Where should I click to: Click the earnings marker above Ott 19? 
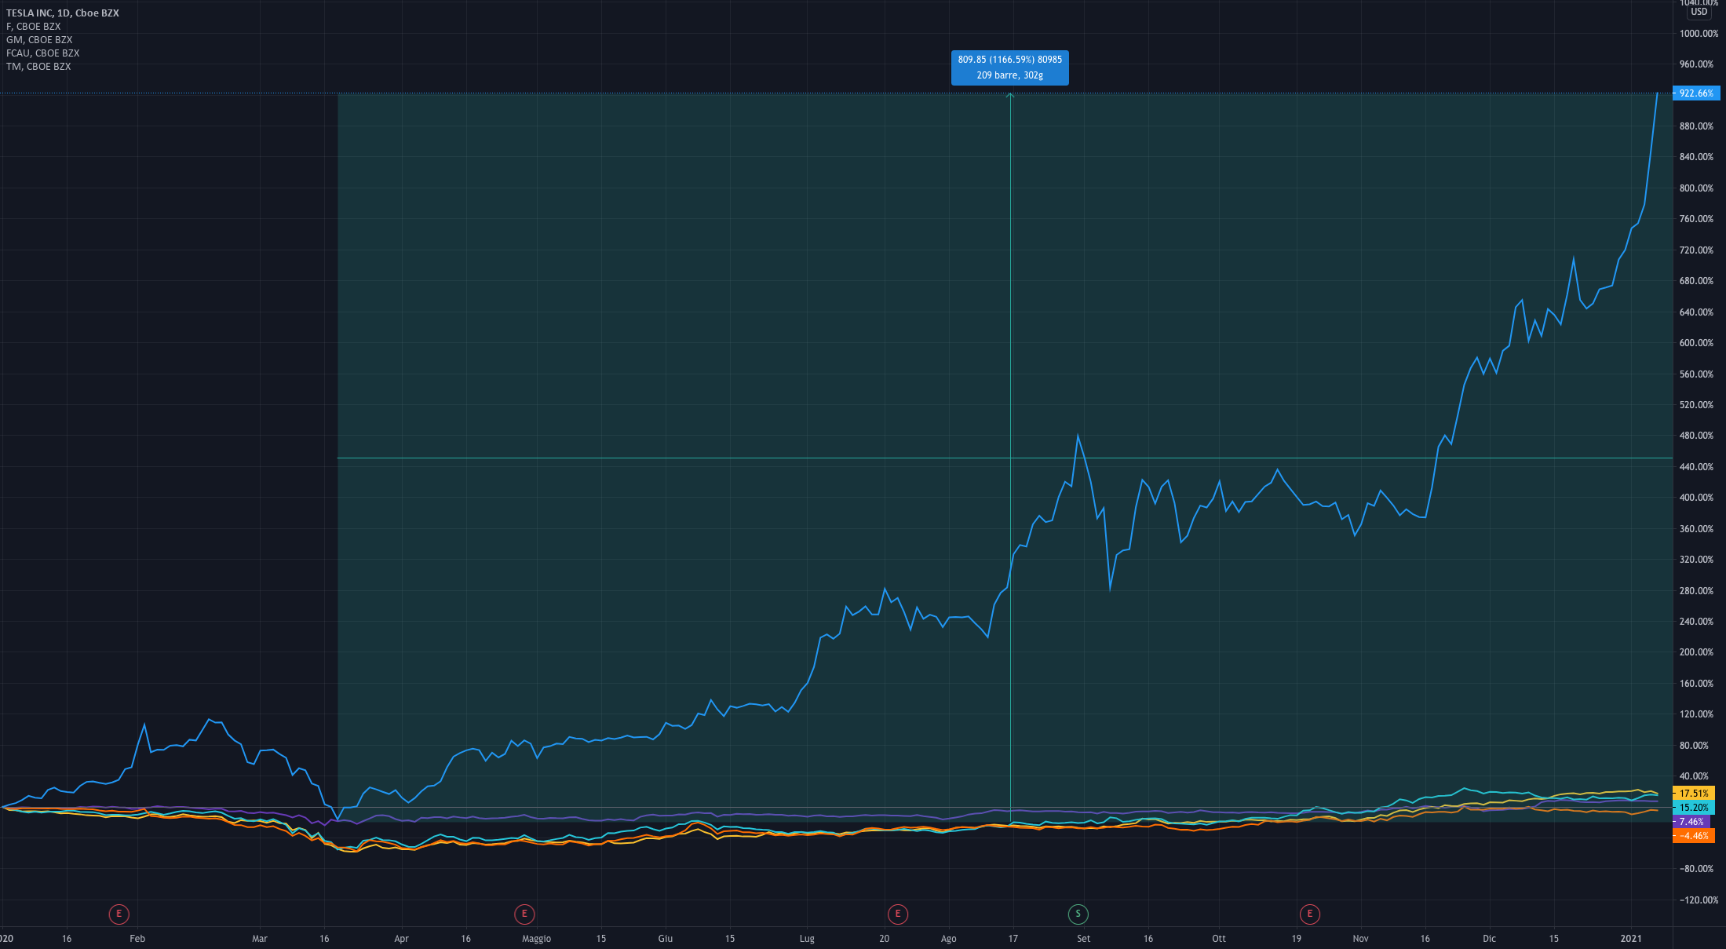1309,914
